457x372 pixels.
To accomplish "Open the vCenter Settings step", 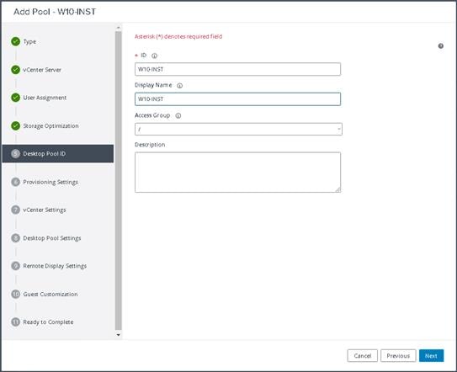I will pyautogui.click(x=45, y=210).
